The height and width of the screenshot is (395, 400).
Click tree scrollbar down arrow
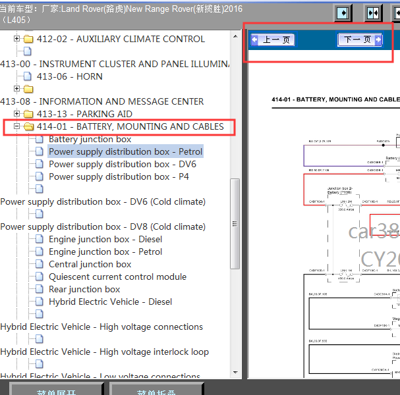pos(235,373)
